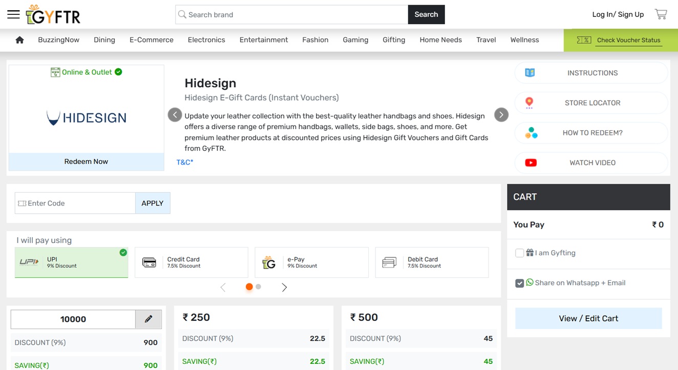Select the ₹ 250 voucher denomination
This screenshot has width=678, height=370.
tap(196, 317)
